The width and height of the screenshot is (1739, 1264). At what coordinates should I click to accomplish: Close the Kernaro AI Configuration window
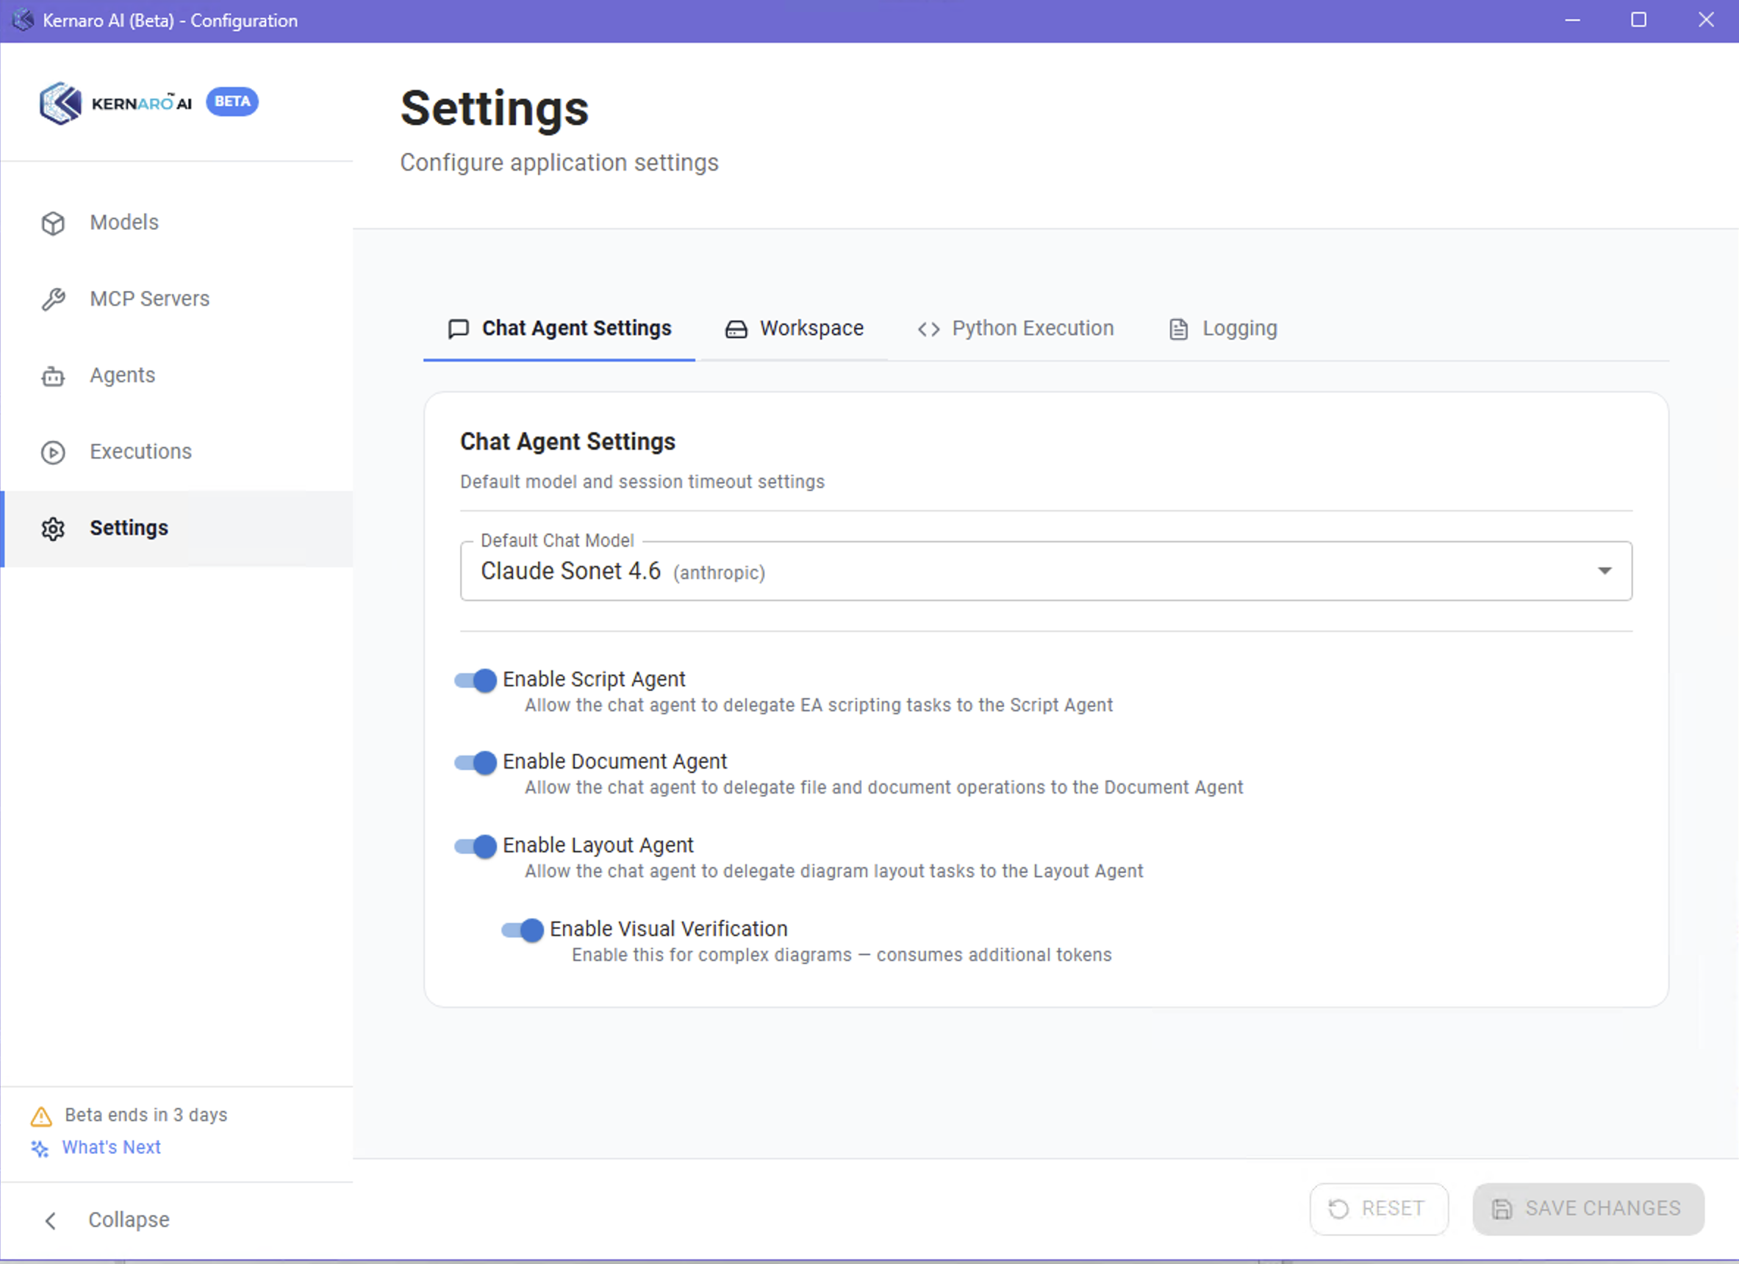[1706, 20]
